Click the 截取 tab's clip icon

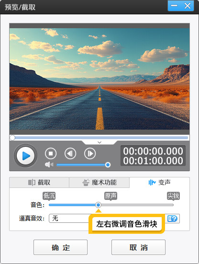pyautogui.click(x=32, y=182)
